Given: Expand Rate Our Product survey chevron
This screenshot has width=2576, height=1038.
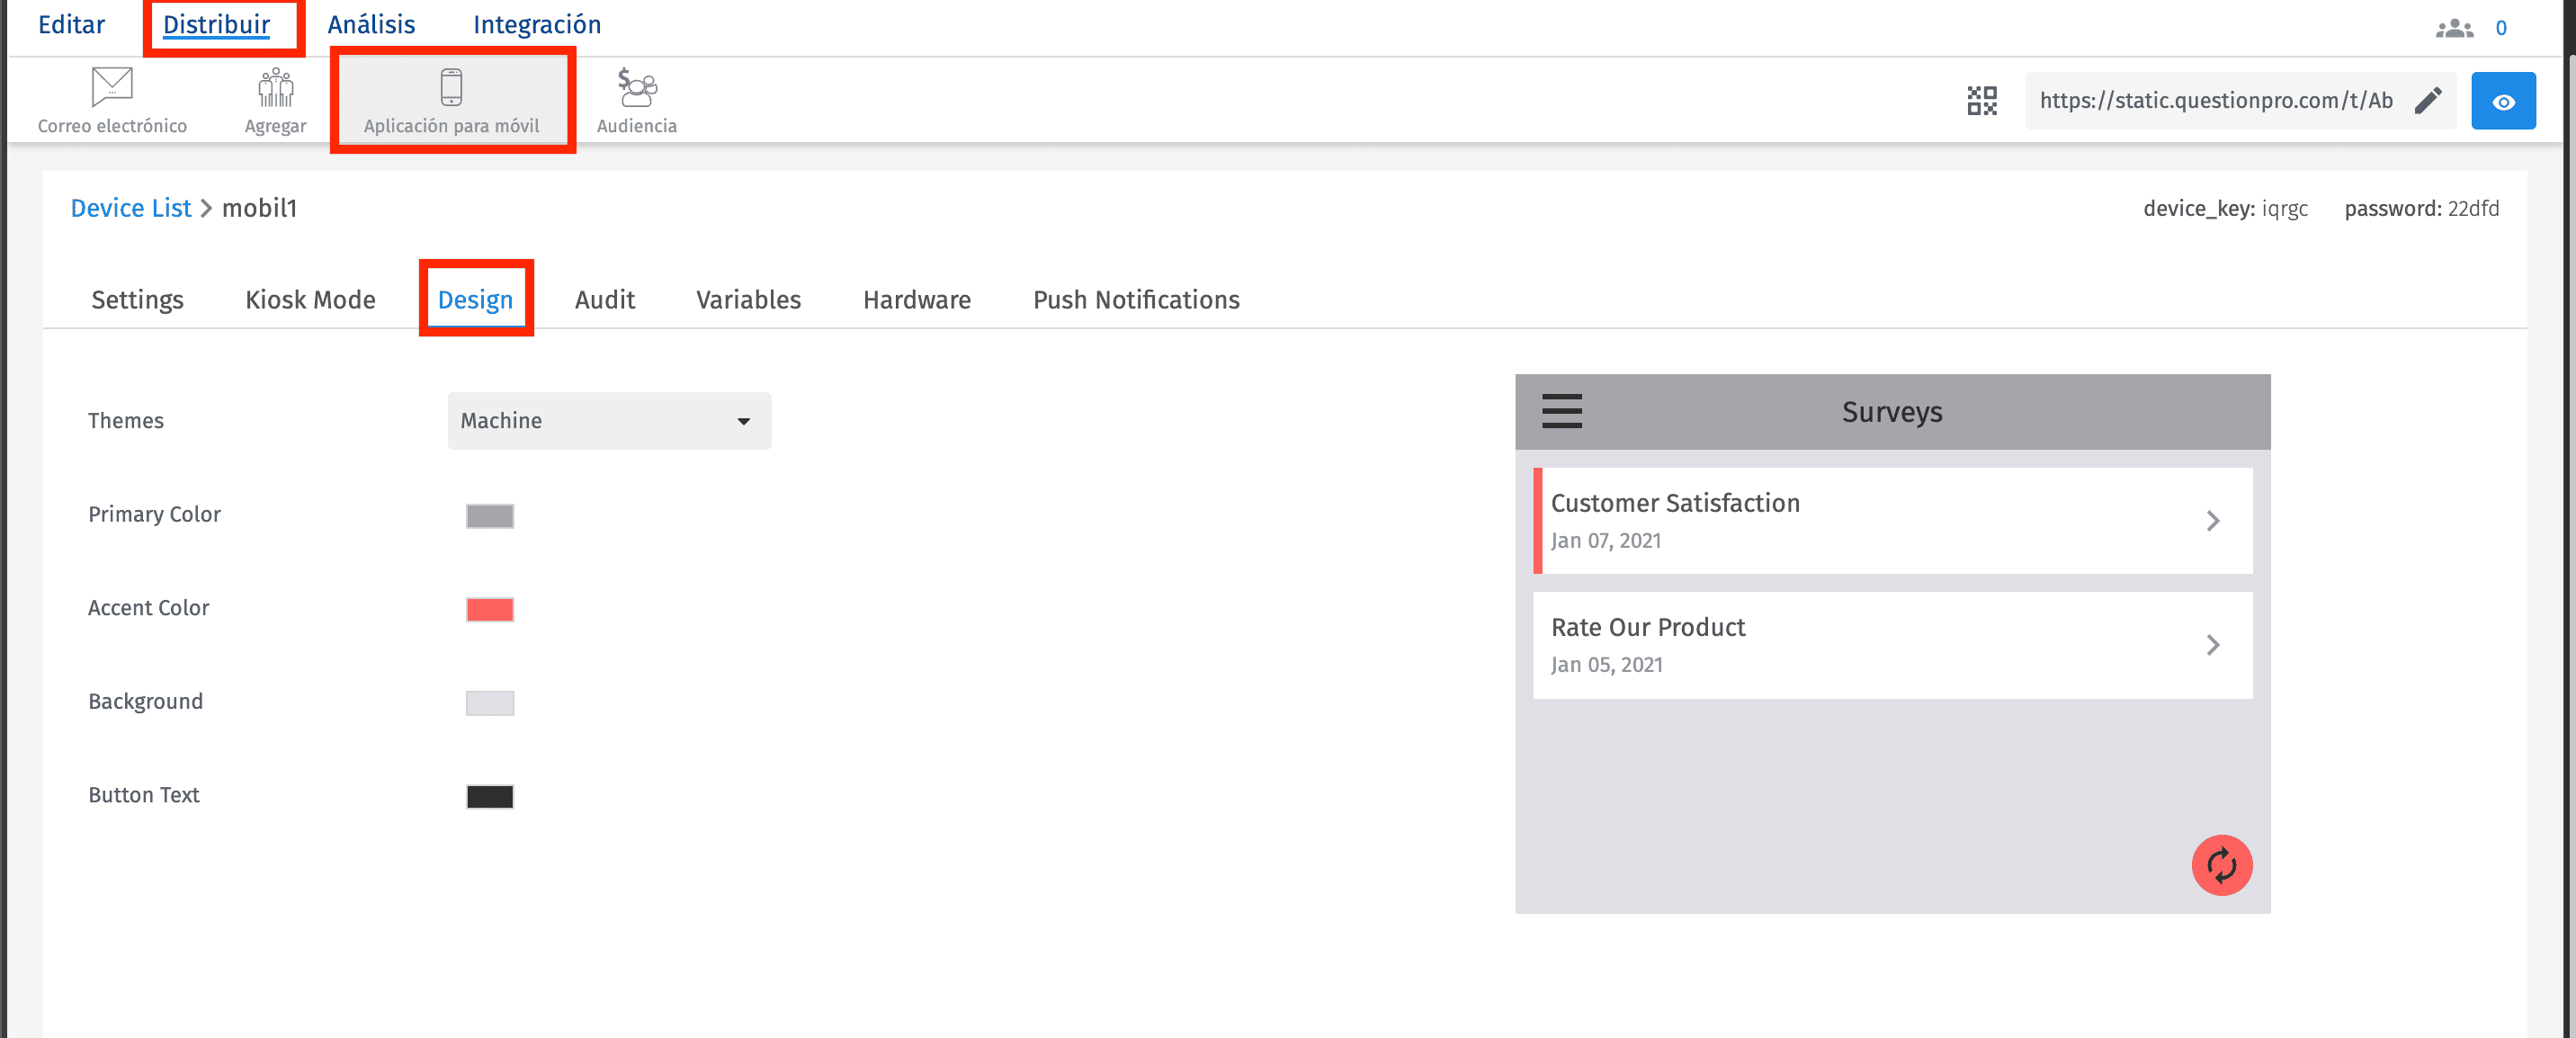Looking at the screenshot, I should [2212, 645].
